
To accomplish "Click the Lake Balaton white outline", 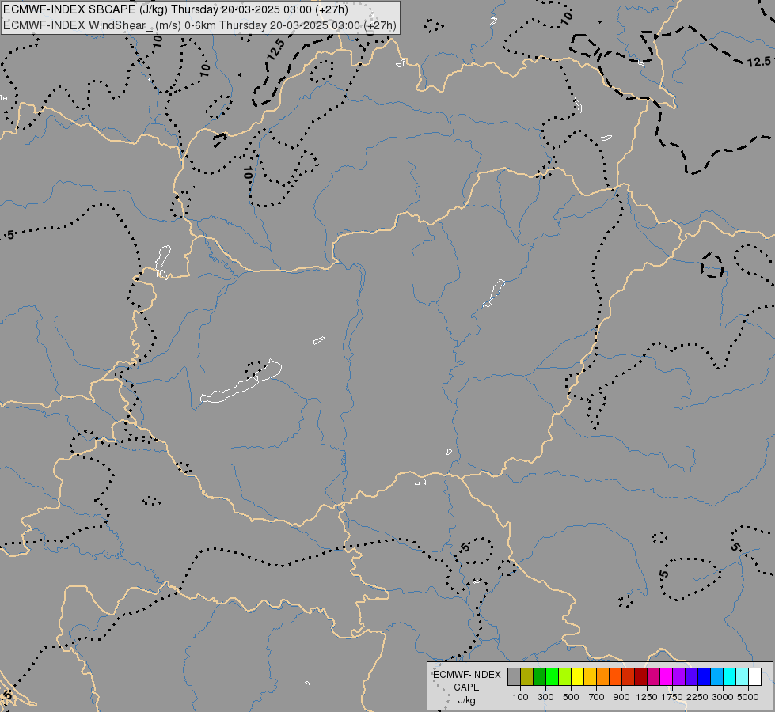I will 241,382.
